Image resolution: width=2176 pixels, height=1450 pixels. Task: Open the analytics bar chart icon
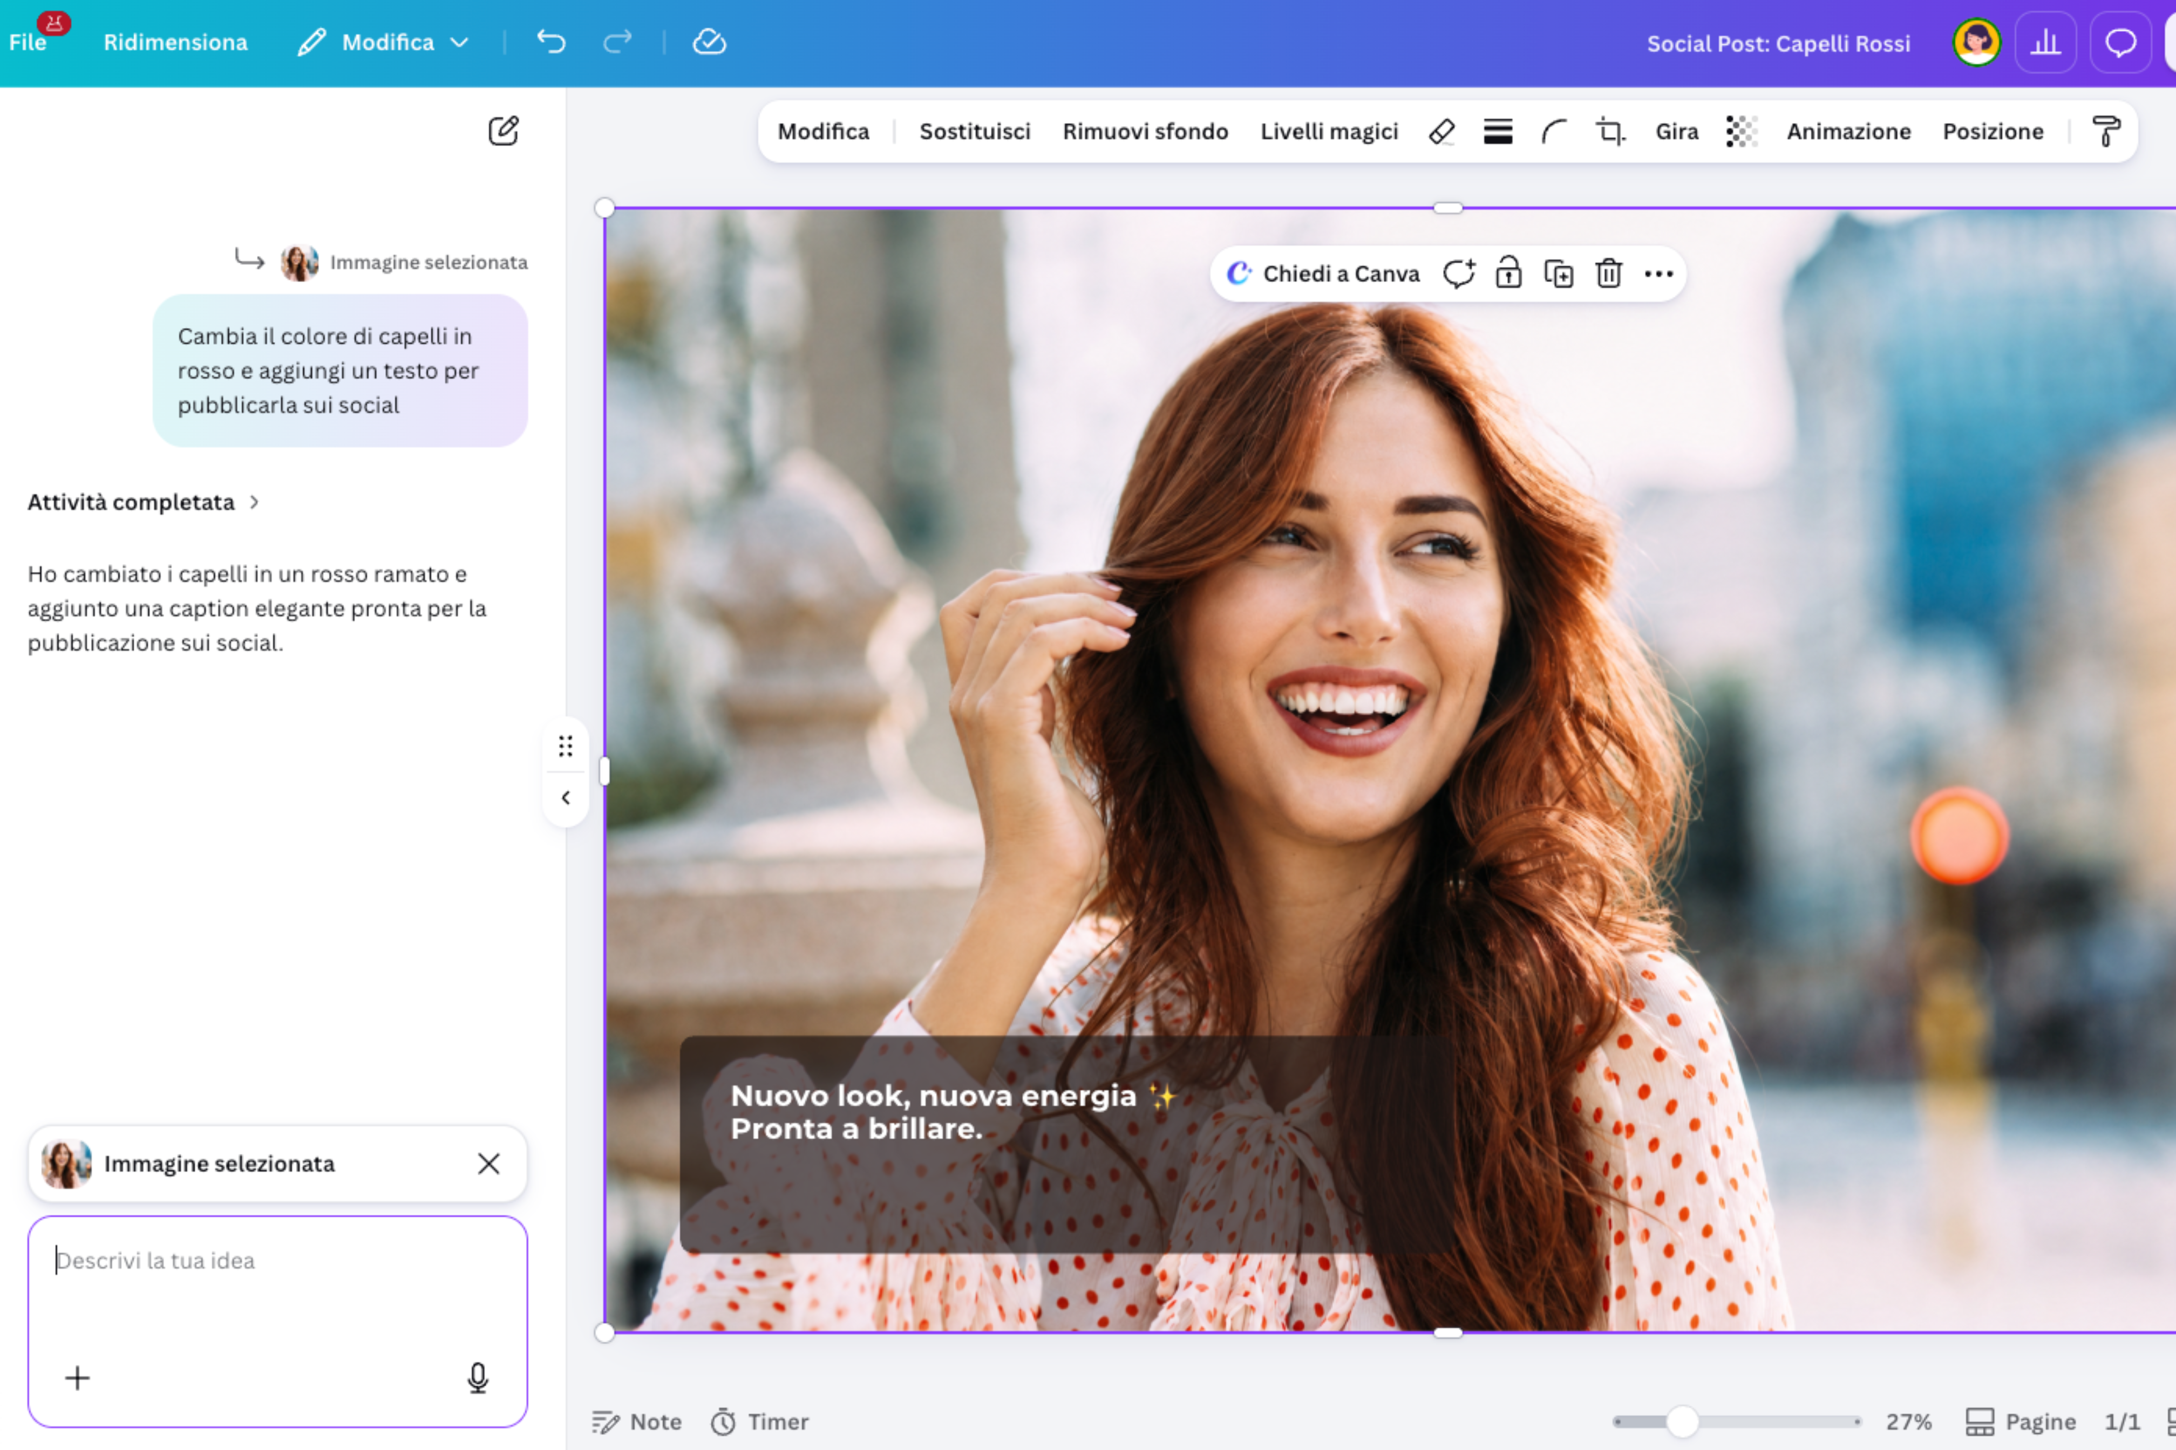pos(2045,43)
